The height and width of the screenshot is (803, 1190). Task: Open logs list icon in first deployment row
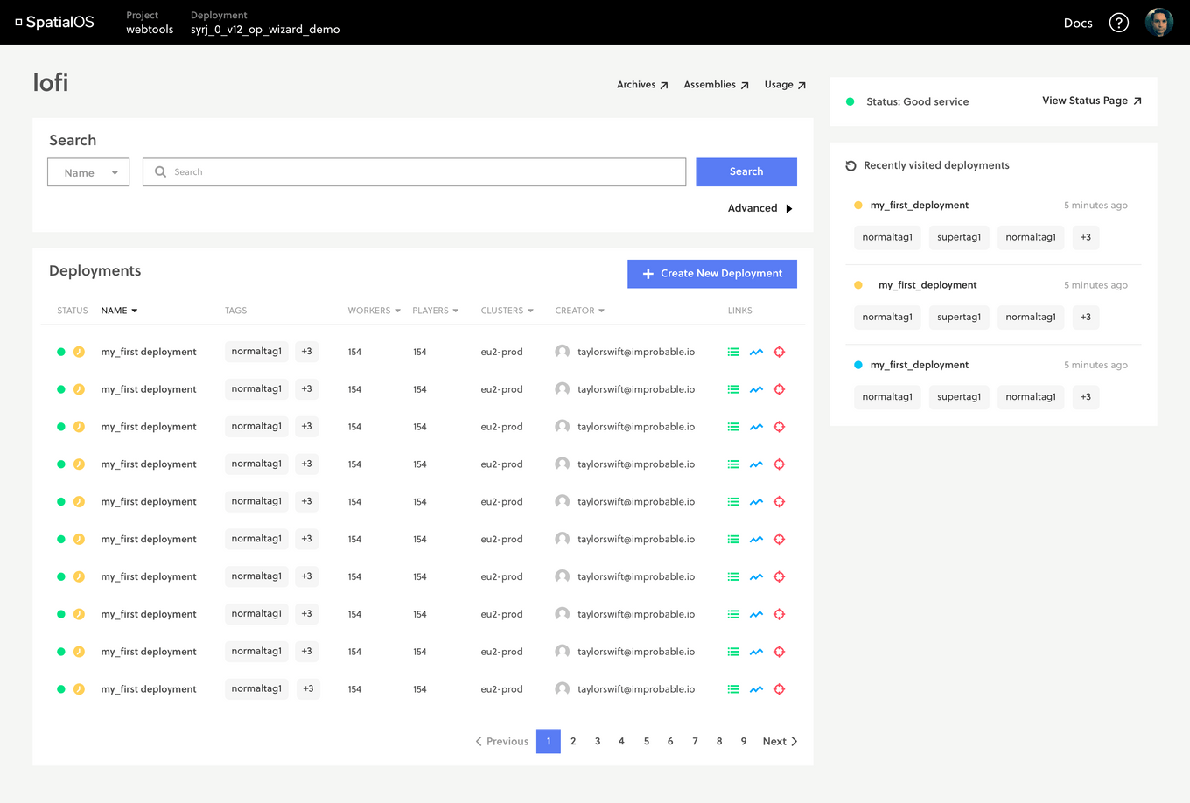pyautogui.click(x=733, y=352)
